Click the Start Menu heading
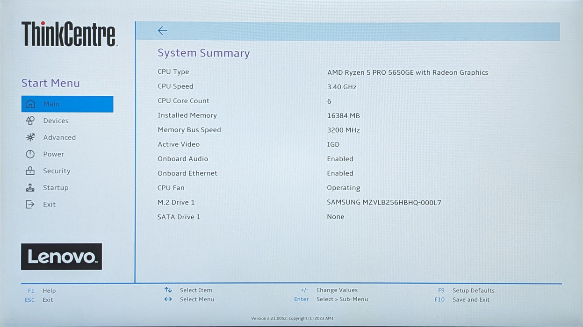The width and height of the screenshot is (583, 327). 50,83
